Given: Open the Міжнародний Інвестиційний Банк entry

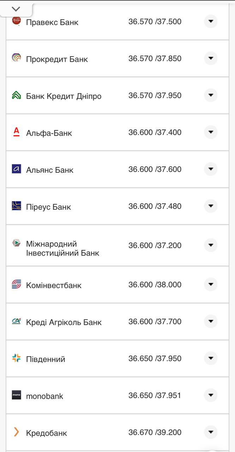Looking at the screenshot, I should pos(211,245).
